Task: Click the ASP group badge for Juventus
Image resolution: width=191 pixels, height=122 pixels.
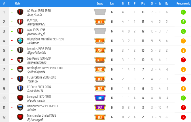Action: pyautogui.click(x=100, y=50)
